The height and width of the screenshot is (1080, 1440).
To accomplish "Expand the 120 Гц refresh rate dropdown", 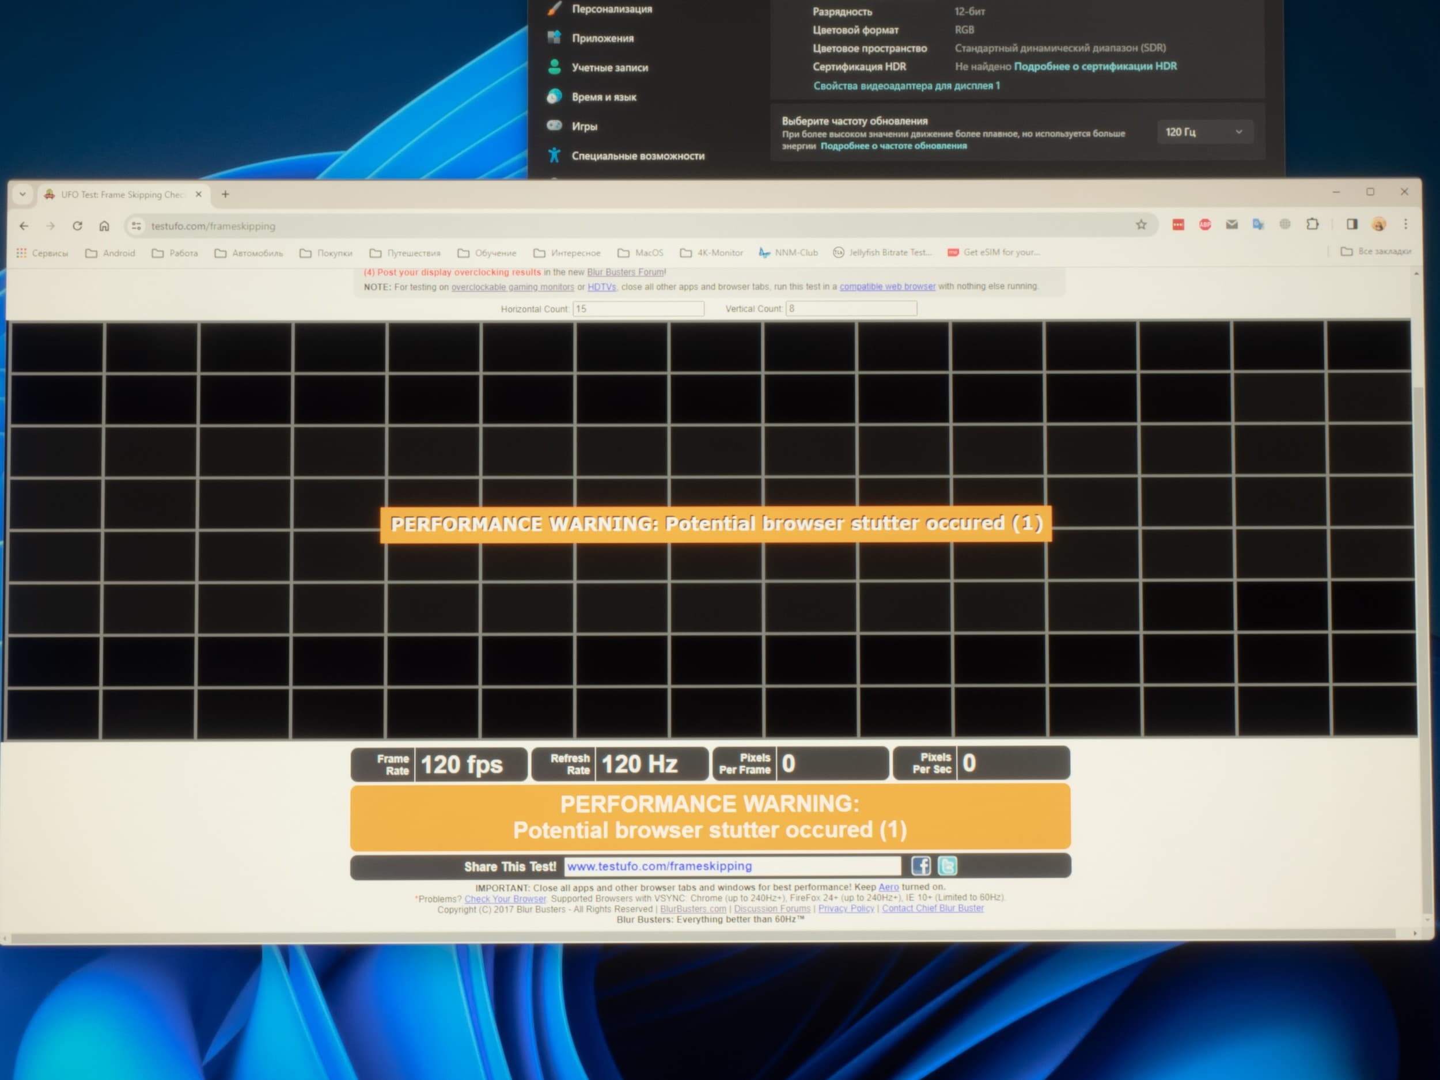I will (x=1204, y=132).
